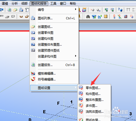Screen dimensions: 136x121
Task: Select 创建预埋件图纸 menu entry
Action: point(54,51)
